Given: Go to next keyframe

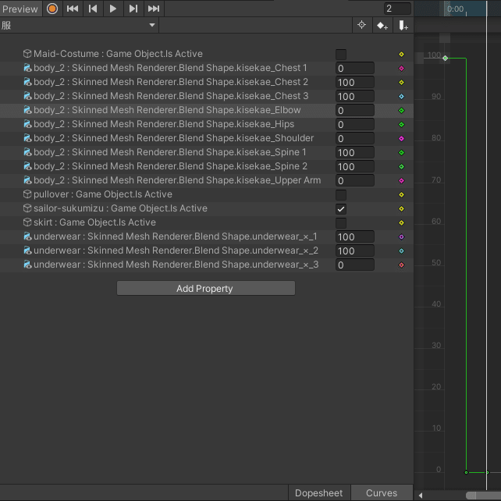Looking at the screenshot, I should [133, 9].
